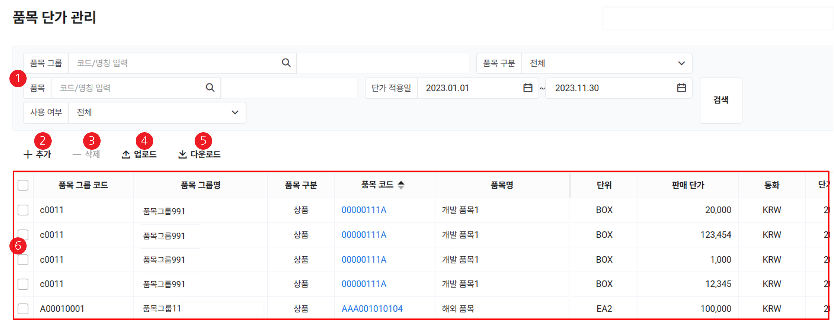
Task: Open the 사용 여부 dropdown
Action: click(235, 113)
